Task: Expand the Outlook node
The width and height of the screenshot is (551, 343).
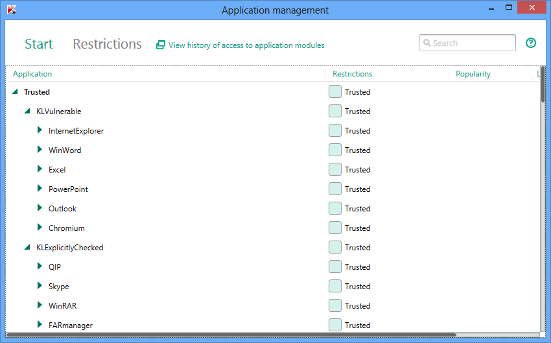Action: [x=40, y=208]
